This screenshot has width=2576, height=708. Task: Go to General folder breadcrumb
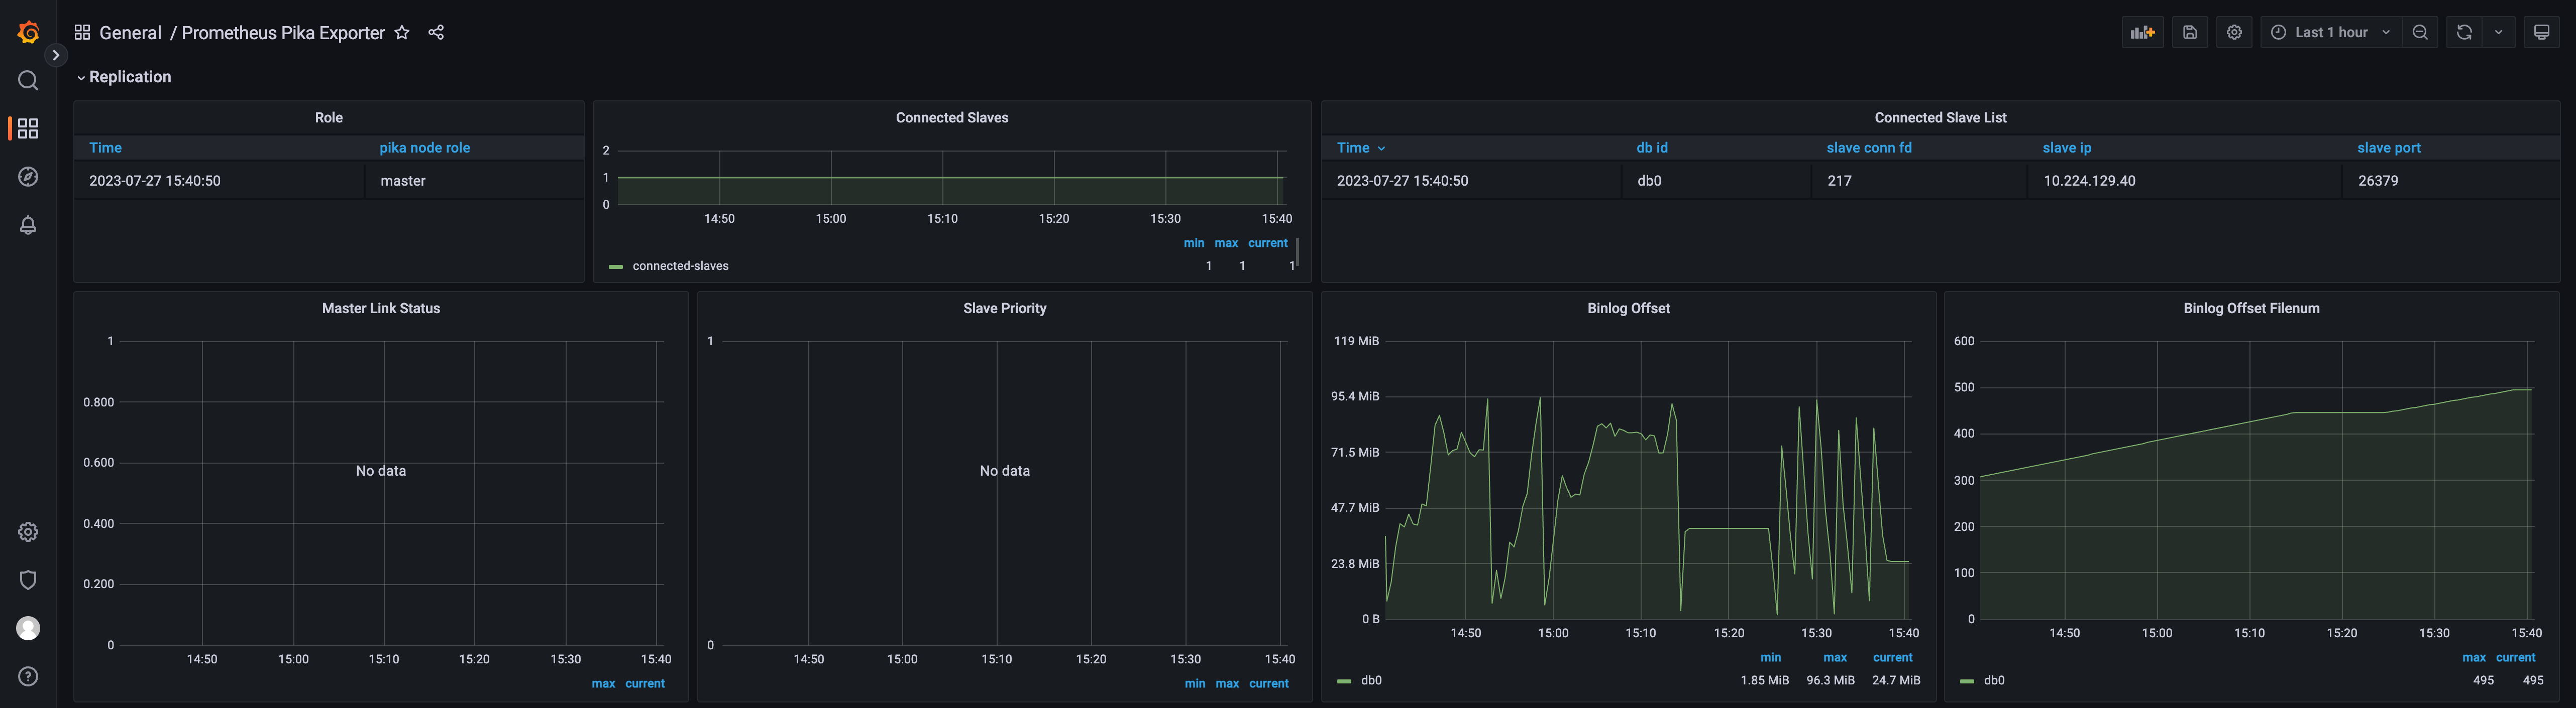[x=130, y=33]
